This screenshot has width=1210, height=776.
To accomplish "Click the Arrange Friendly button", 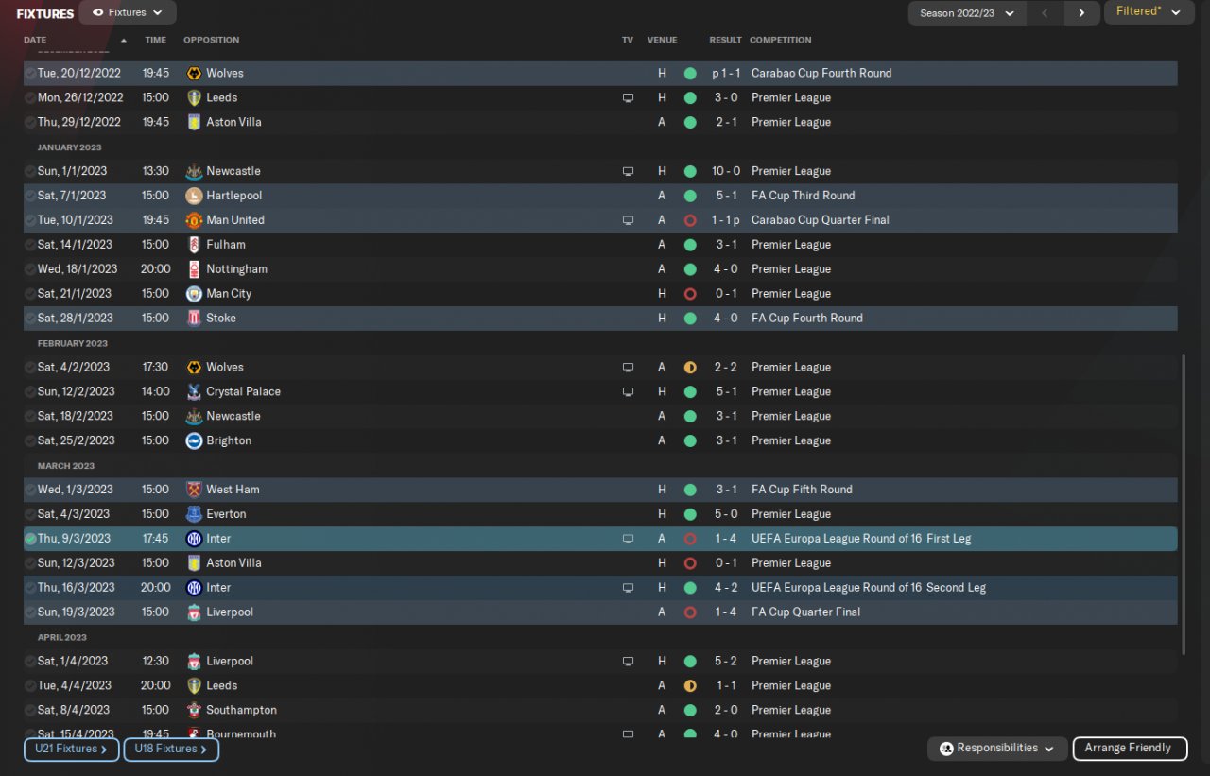I will point(1130,749).
